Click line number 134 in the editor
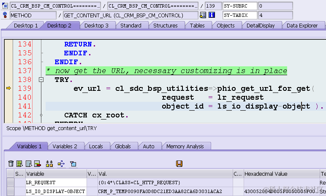The height and width of the screenshot is (196, 326). click(x=24, y=44)
